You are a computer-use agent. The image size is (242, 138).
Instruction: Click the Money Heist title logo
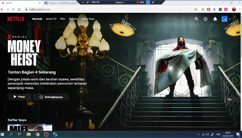pos(24,53)
